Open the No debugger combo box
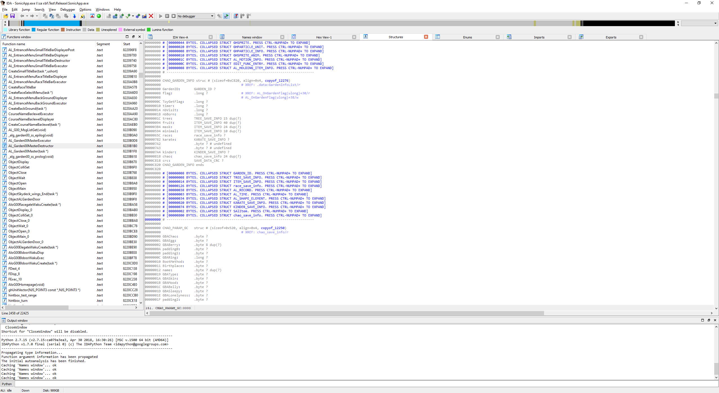The height and width of the screenshot is (393, 719). 196,16
